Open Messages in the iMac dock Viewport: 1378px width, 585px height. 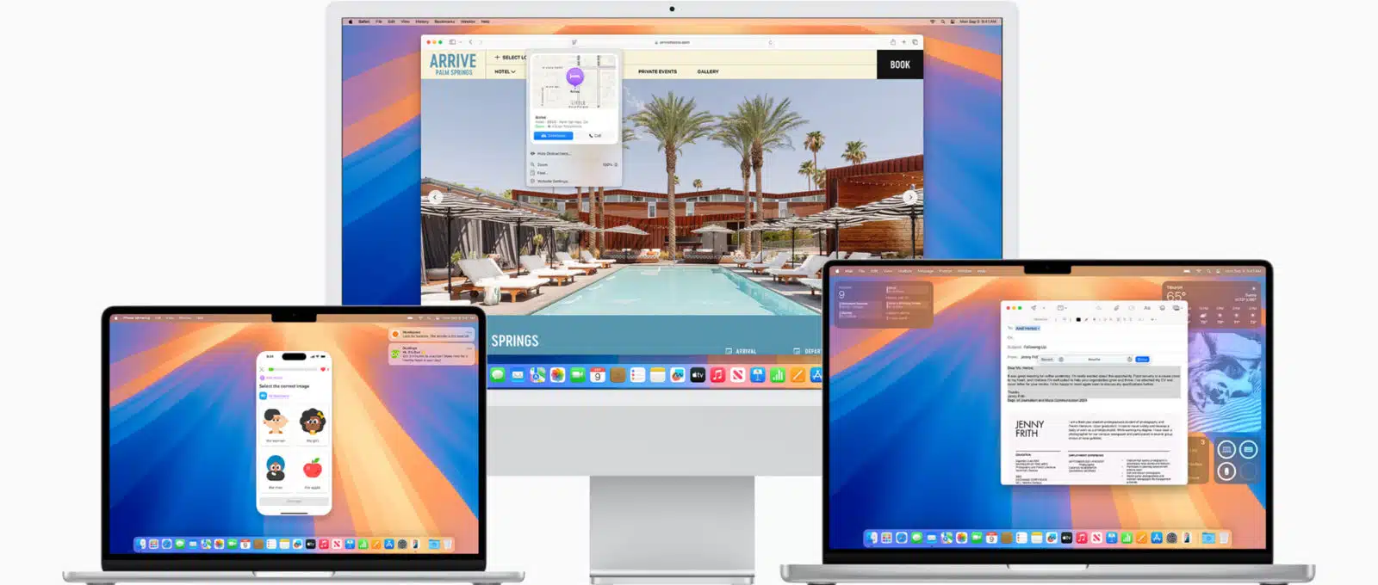(x=498, y=375)
